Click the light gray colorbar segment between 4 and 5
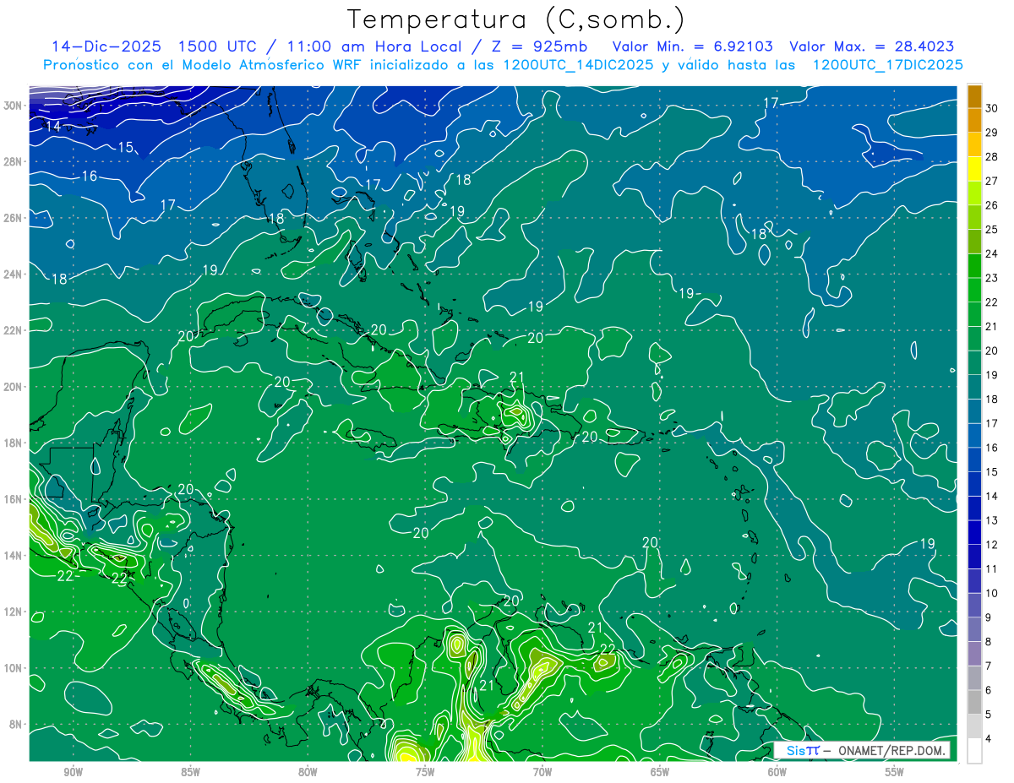This screenshot has width=1014, height=783. point(974,726)
